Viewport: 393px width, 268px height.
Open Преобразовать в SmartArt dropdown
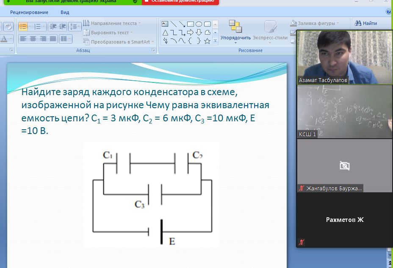click(x=118, y=42)
